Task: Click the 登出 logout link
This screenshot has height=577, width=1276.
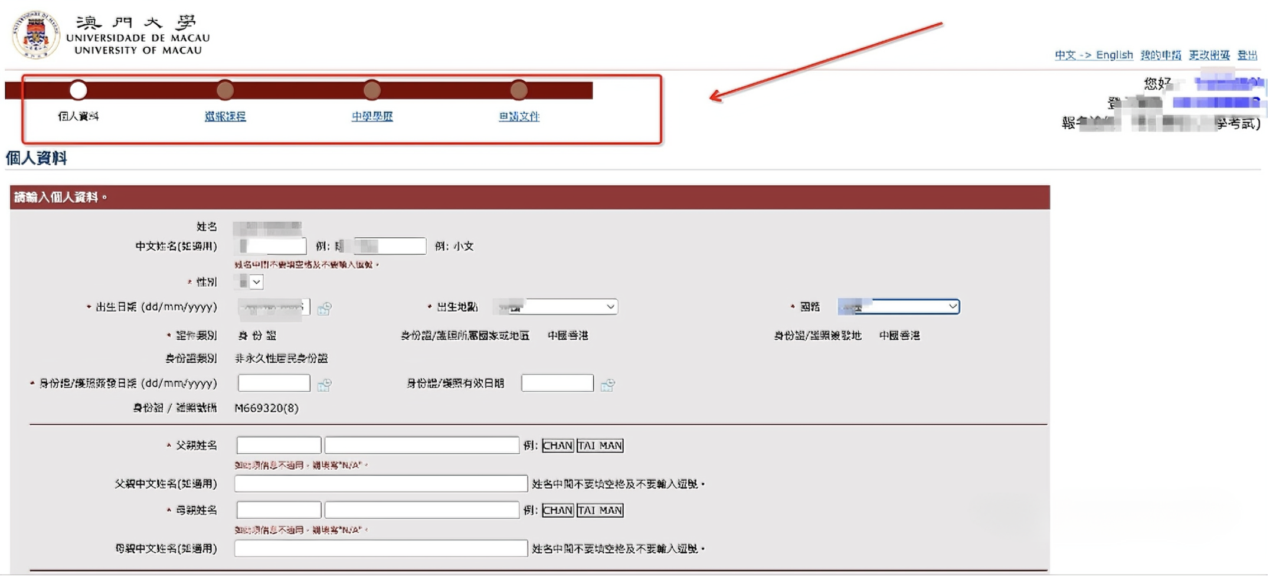Action: click(1247, 55)
